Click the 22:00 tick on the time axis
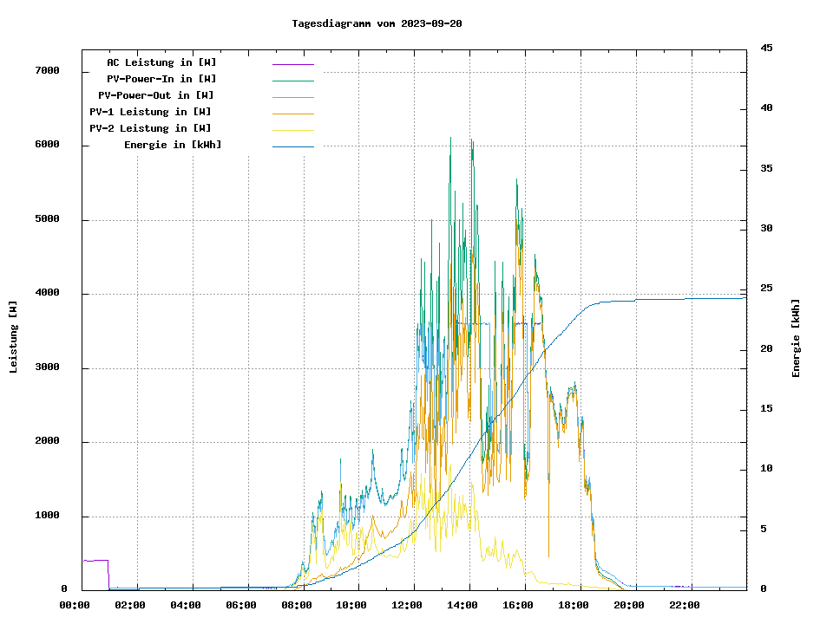 click(x=684, y=605)
